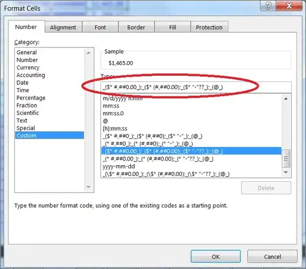
Task: Pick the Percentage category
Action: (x=49, y=98)
